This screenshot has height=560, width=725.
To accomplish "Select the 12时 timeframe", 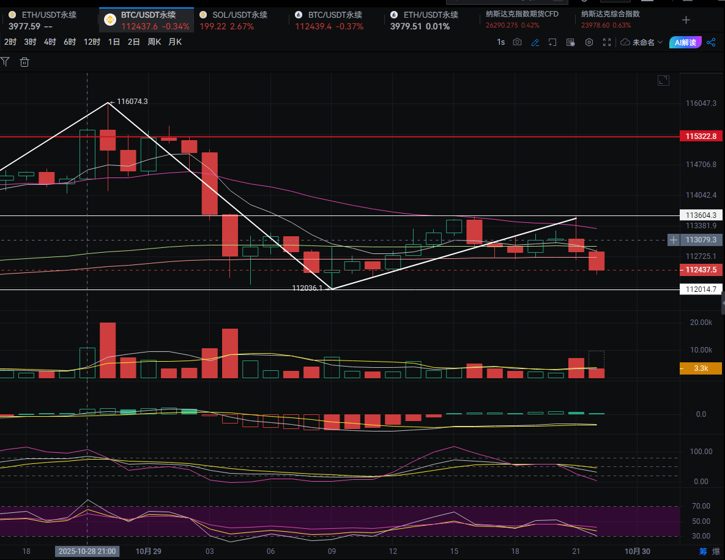I will 92,42.
